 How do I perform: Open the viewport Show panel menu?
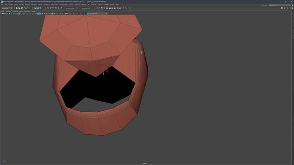[21, 11]
